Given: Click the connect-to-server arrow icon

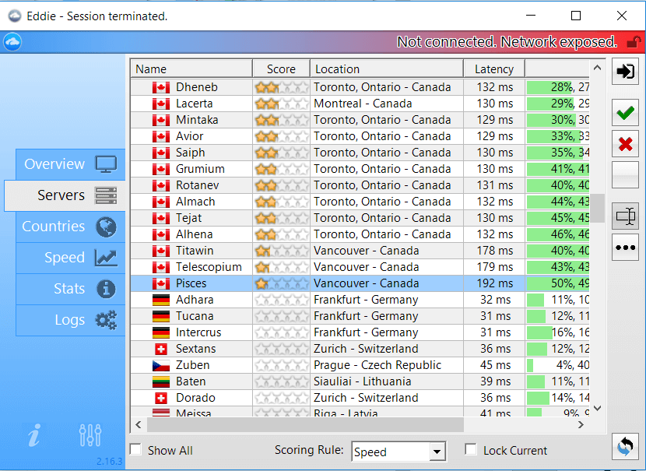Looking at the screenshot, I should [626, 72].
